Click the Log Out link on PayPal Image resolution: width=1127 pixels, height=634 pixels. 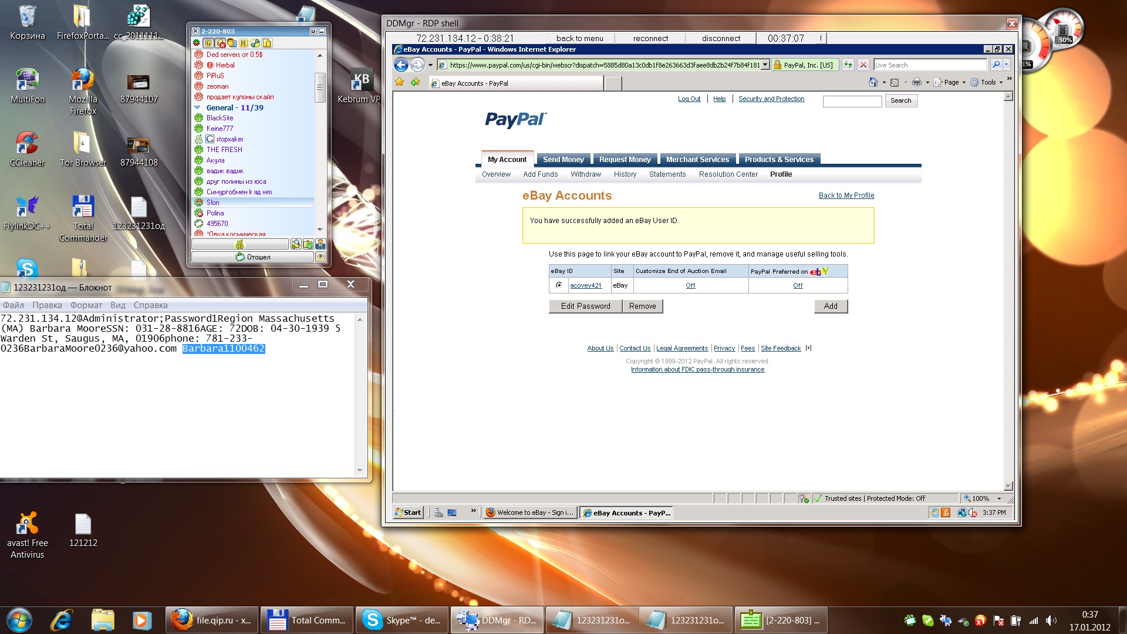(x=689, y=99)
